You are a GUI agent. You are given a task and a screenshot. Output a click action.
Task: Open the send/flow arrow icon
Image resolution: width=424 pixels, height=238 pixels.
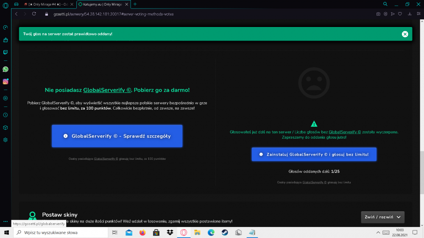393,14
